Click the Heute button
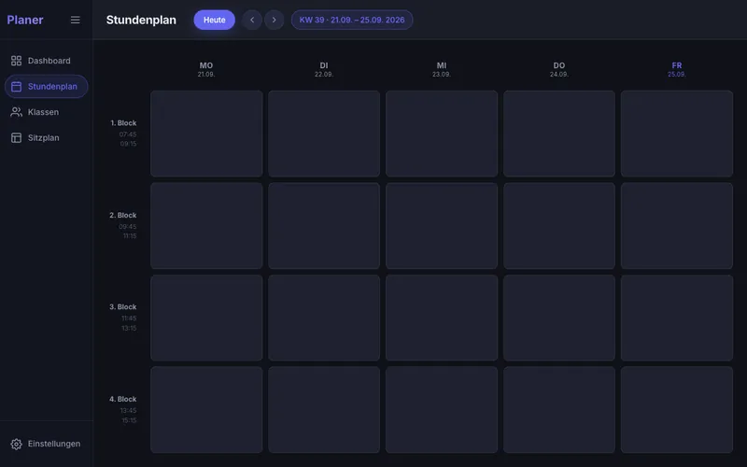The image size is (747, 467). coord(215,20)
